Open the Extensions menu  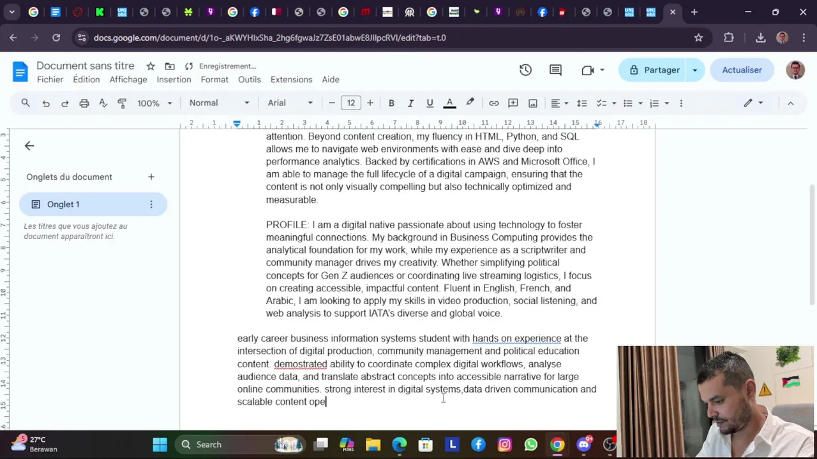[x=291, y=80]
